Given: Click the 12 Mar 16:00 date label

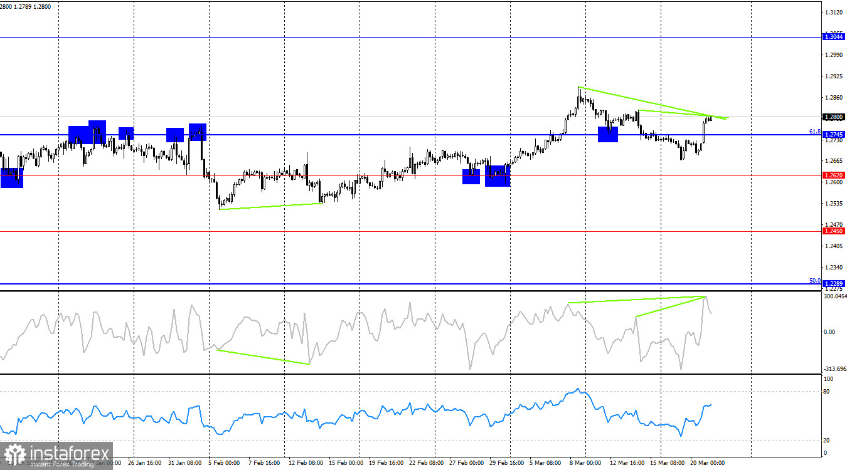Looking at the screenshot, I should [x=627, y=463].
